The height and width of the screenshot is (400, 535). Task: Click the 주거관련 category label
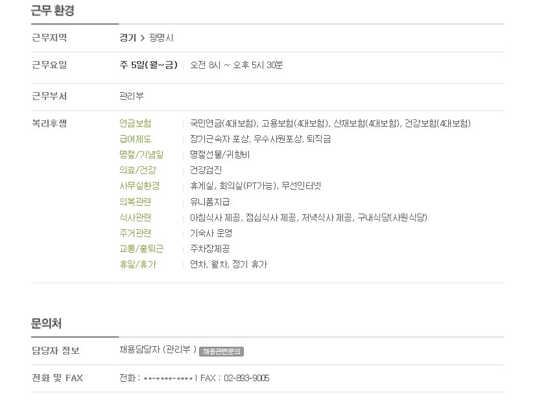coord(135,233)
